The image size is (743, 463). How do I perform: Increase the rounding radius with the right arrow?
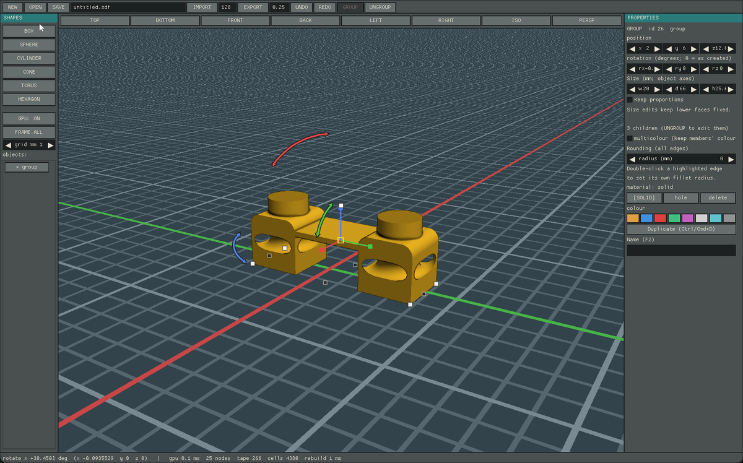coord(731,159)
